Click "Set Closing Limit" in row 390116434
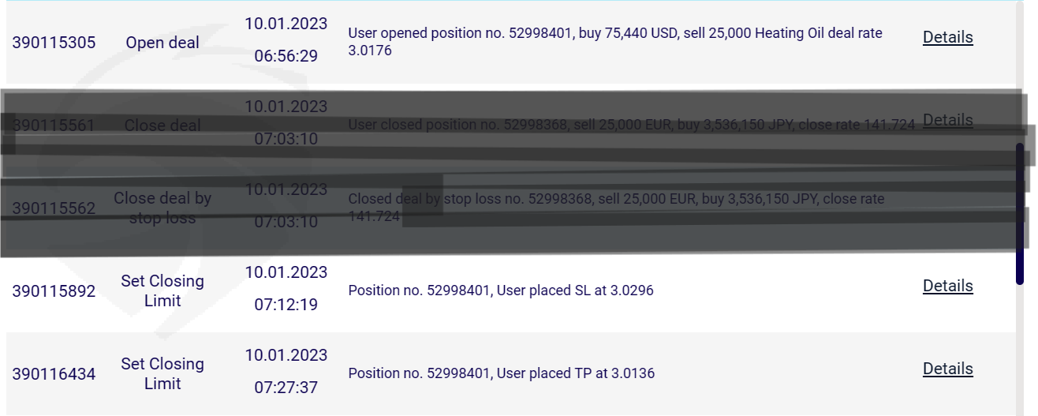The width and height of the screenshot is (1038, 416). click(162, 373)
